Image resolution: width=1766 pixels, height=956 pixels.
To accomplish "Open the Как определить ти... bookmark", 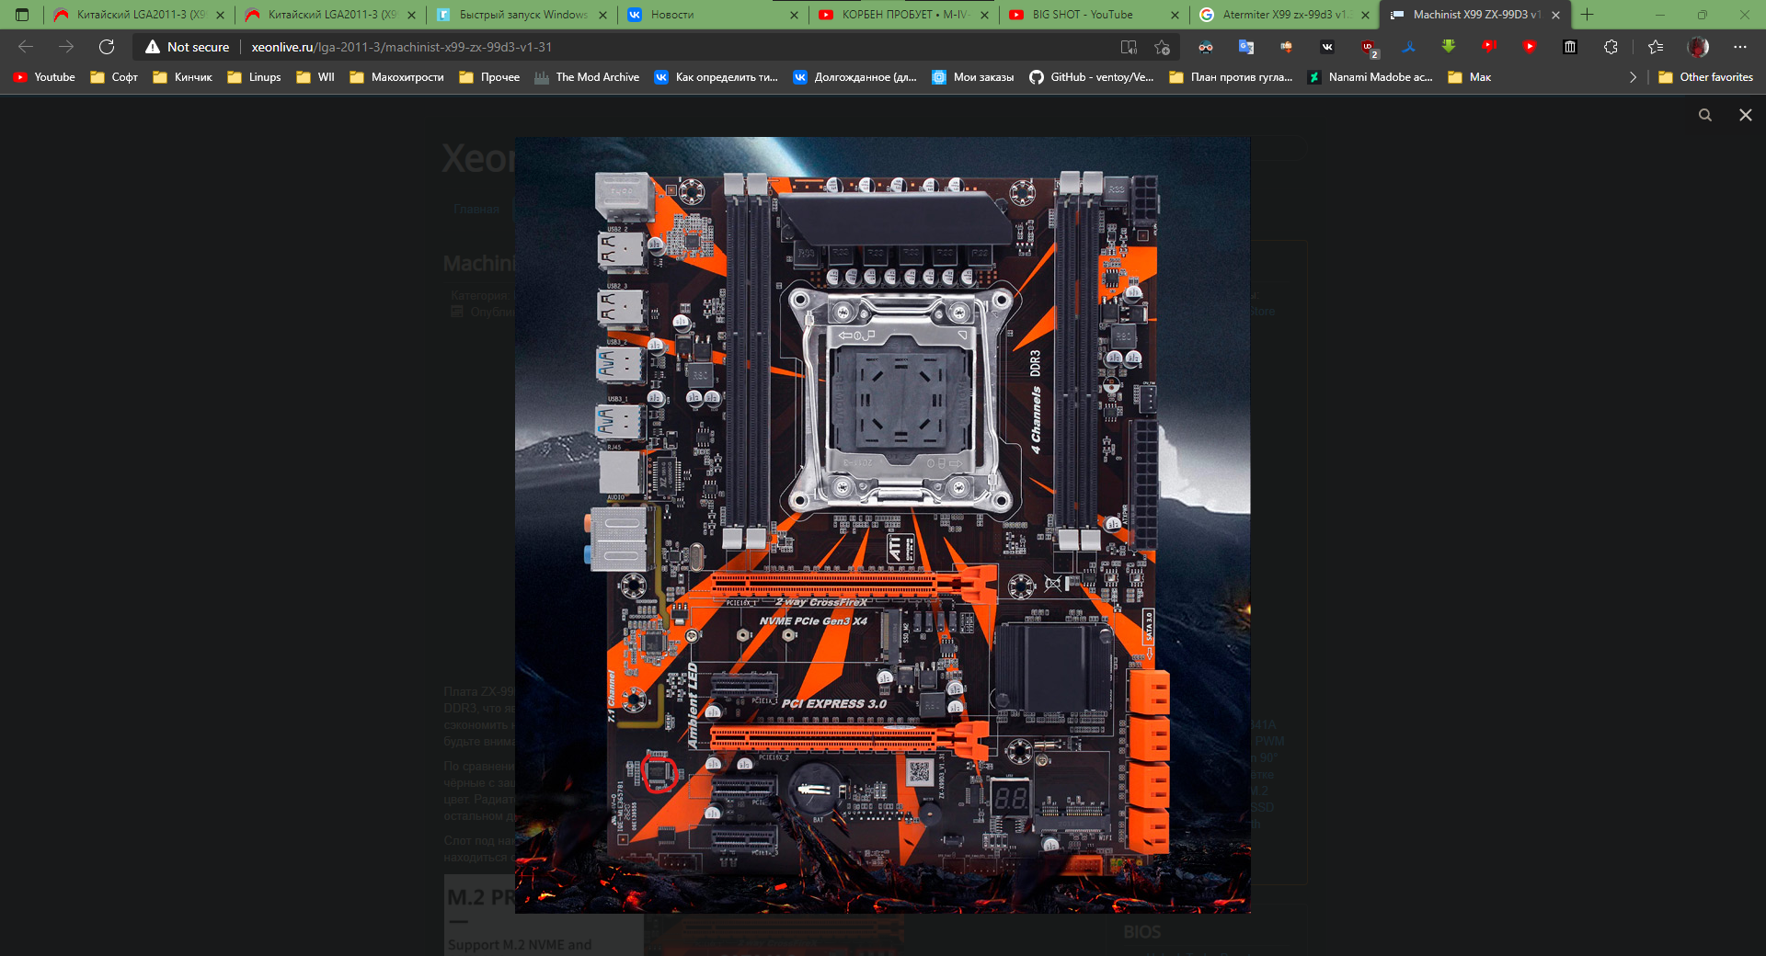I will (x=716, y=77).
